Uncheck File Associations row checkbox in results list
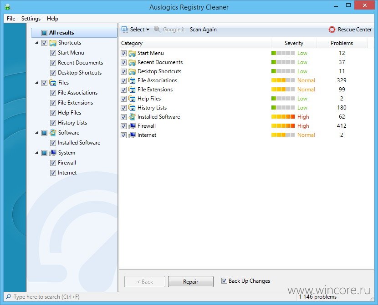Image resolution: width=378 pixels, height=305 pixels. (x=124, y=80)
